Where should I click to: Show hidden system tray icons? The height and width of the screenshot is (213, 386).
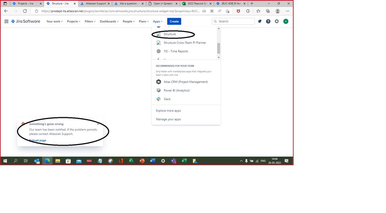(241, 161)
